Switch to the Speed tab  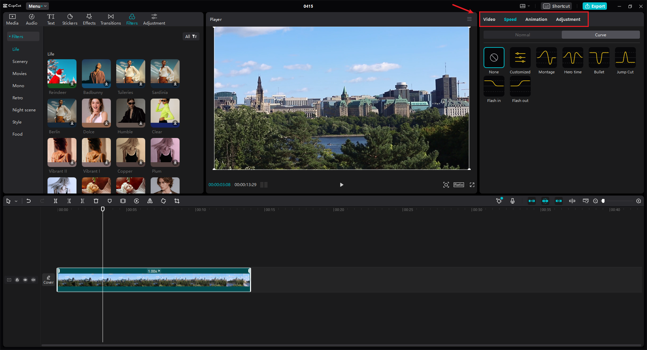[x=510, y=19]
